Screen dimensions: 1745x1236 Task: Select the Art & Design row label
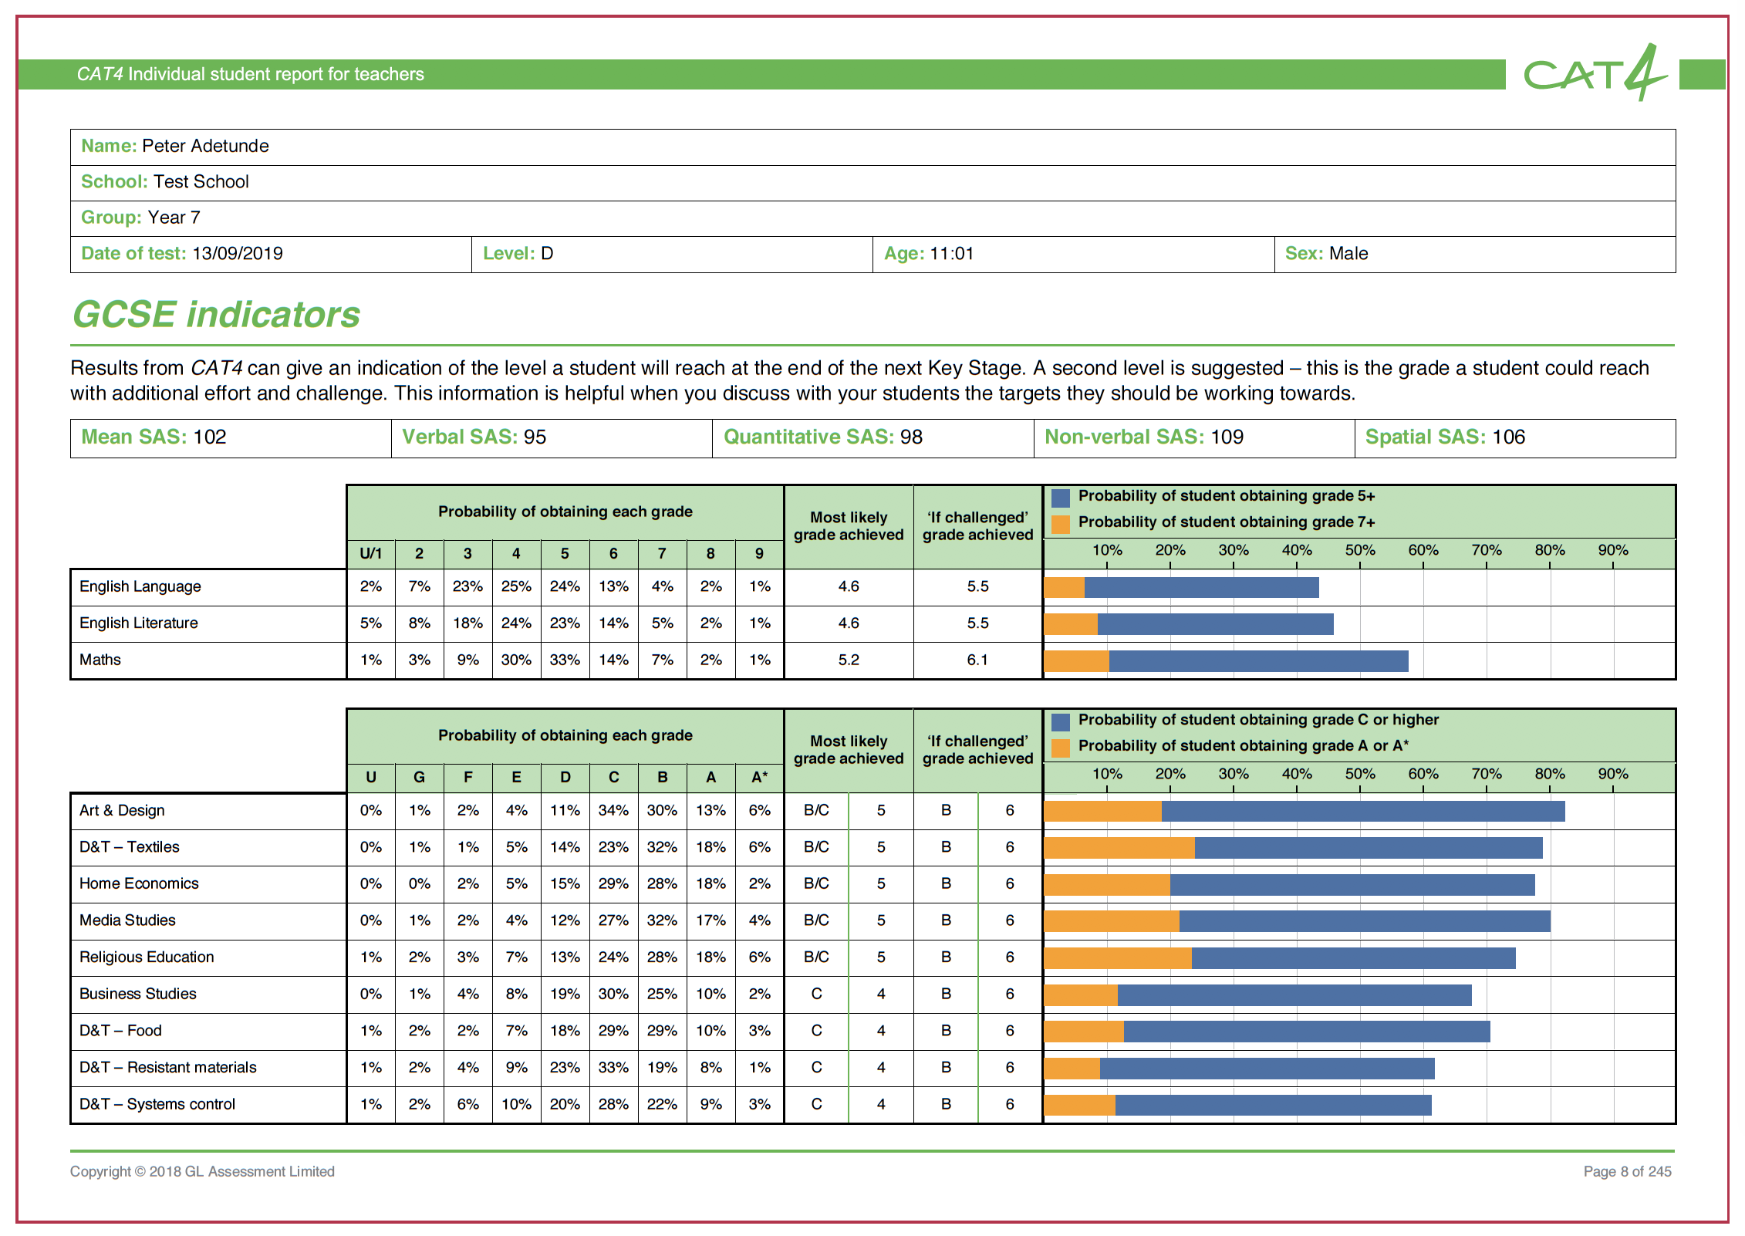click(x=122, y=810)
